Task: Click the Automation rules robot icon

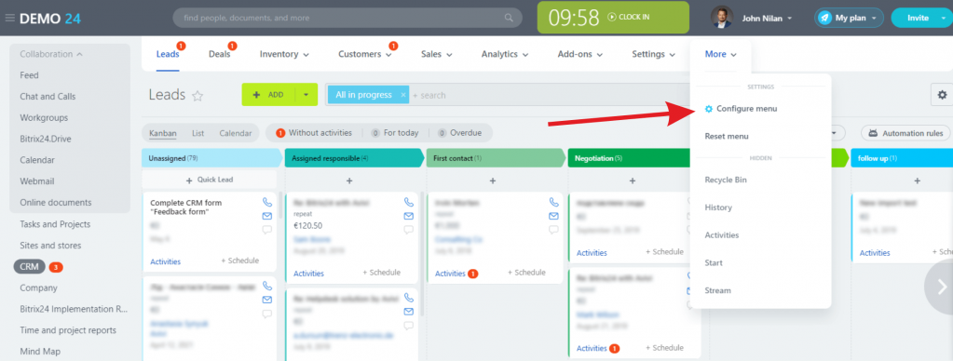Action: [874, 133]
